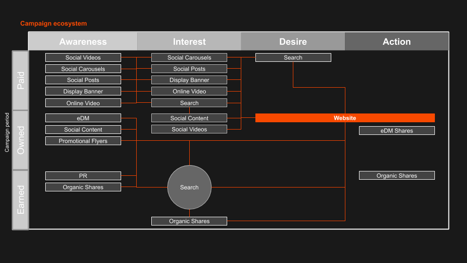Click Social Content box in Interest column
The width and height of the screenshot is (467, 263).
(x=189, y=118)
